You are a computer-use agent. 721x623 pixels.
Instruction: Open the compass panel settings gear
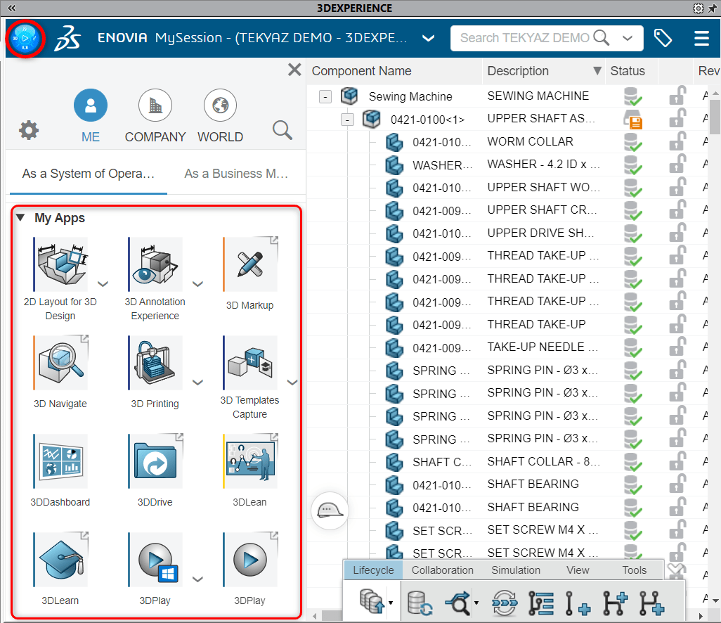click(29, 130)
